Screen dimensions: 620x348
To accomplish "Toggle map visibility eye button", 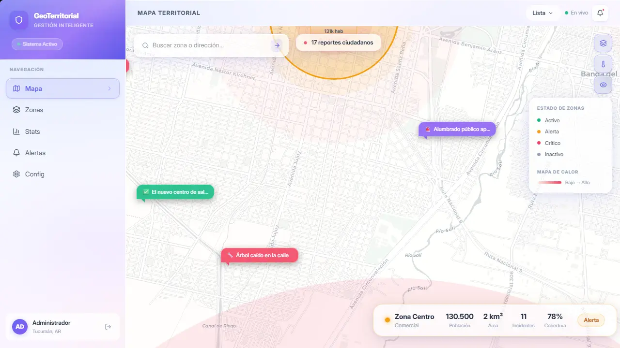I will (x=603, y=85).
